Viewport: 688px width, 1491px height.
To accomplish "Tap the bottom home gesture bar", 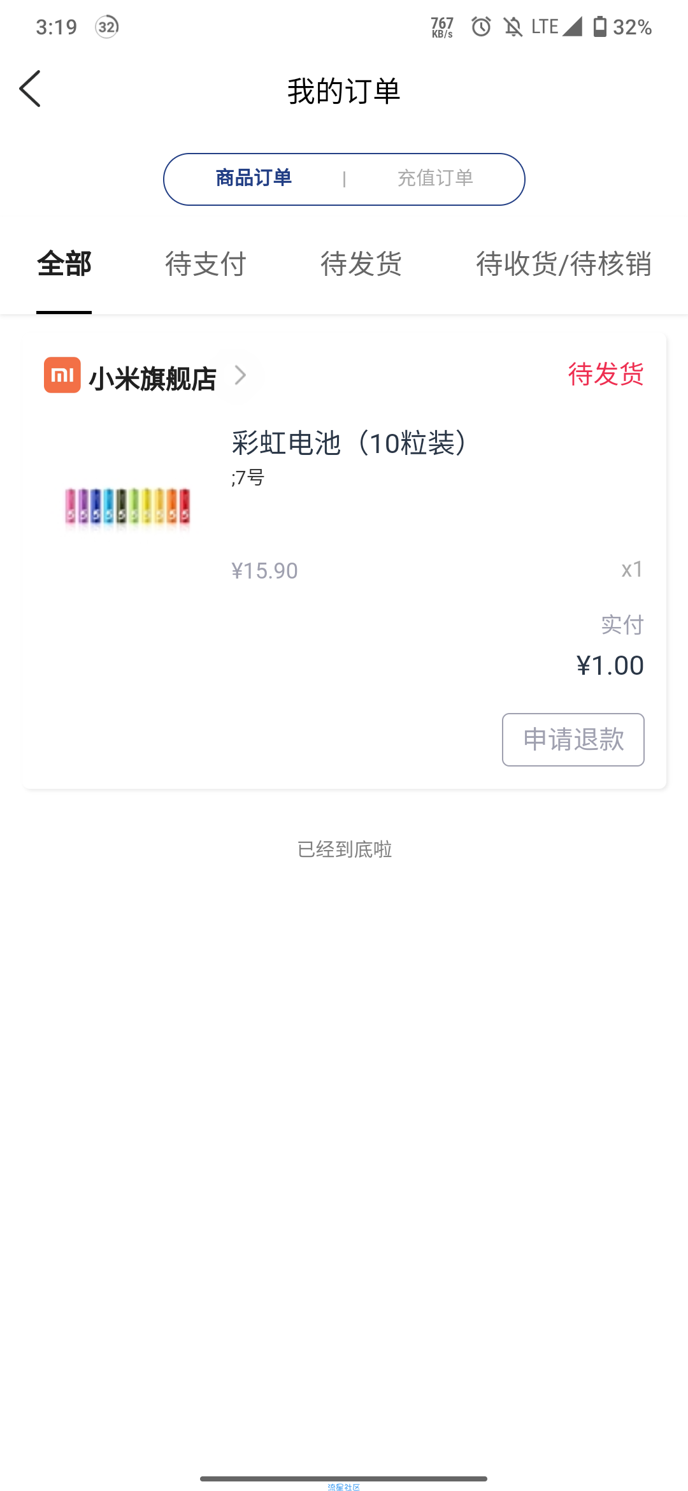I will 343,1478.
